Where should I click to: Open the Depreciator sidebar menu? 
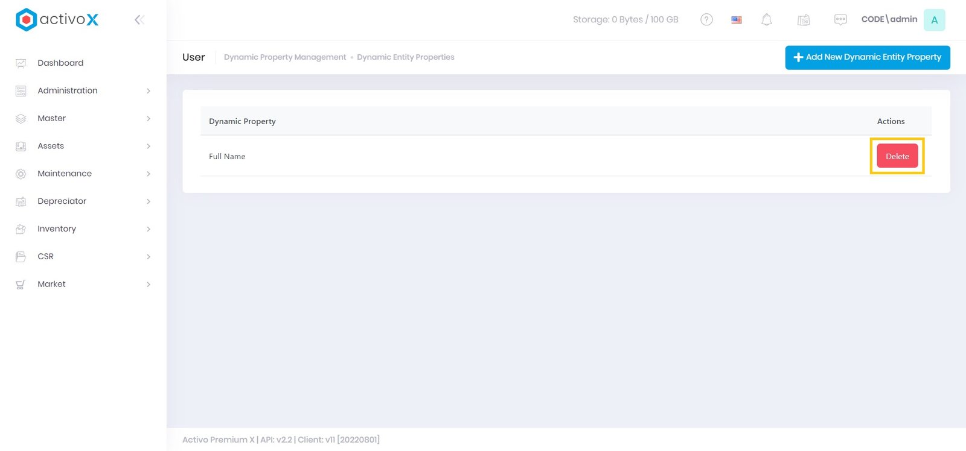point(62,201)
